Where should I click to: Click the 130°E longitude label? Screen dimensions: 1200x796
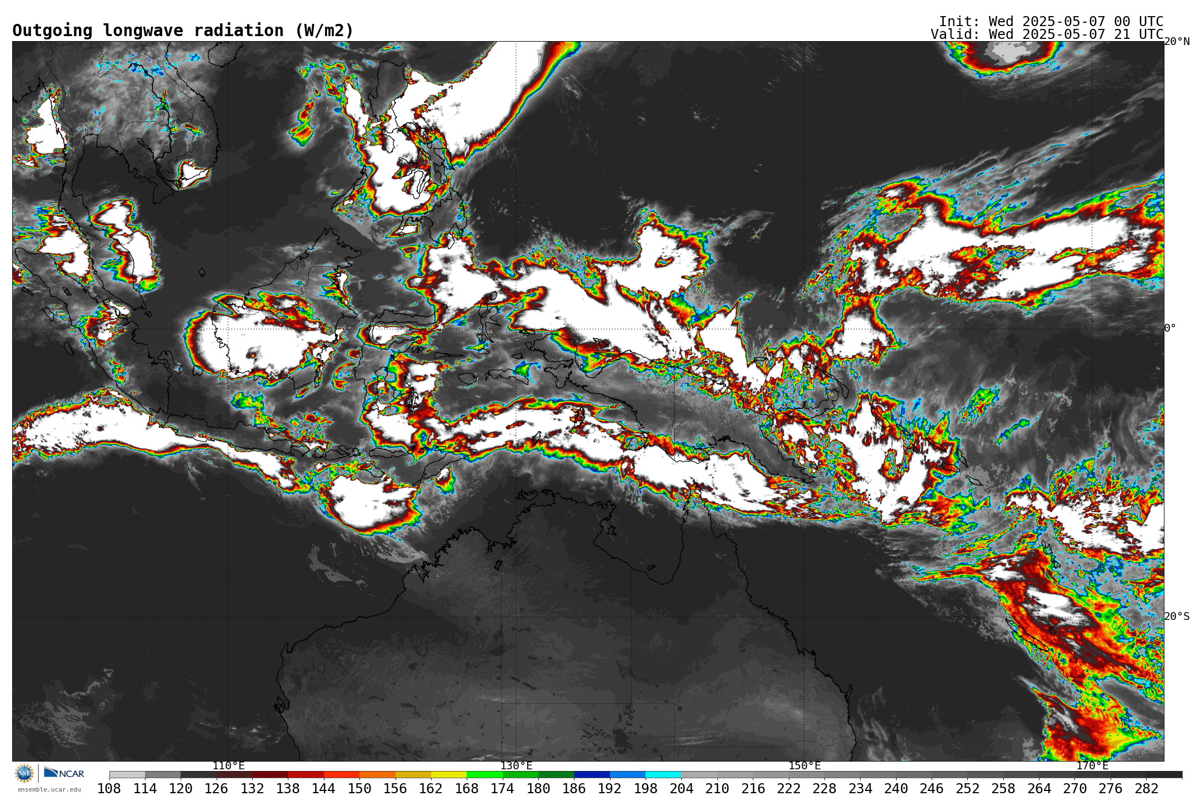coord(516,766)
